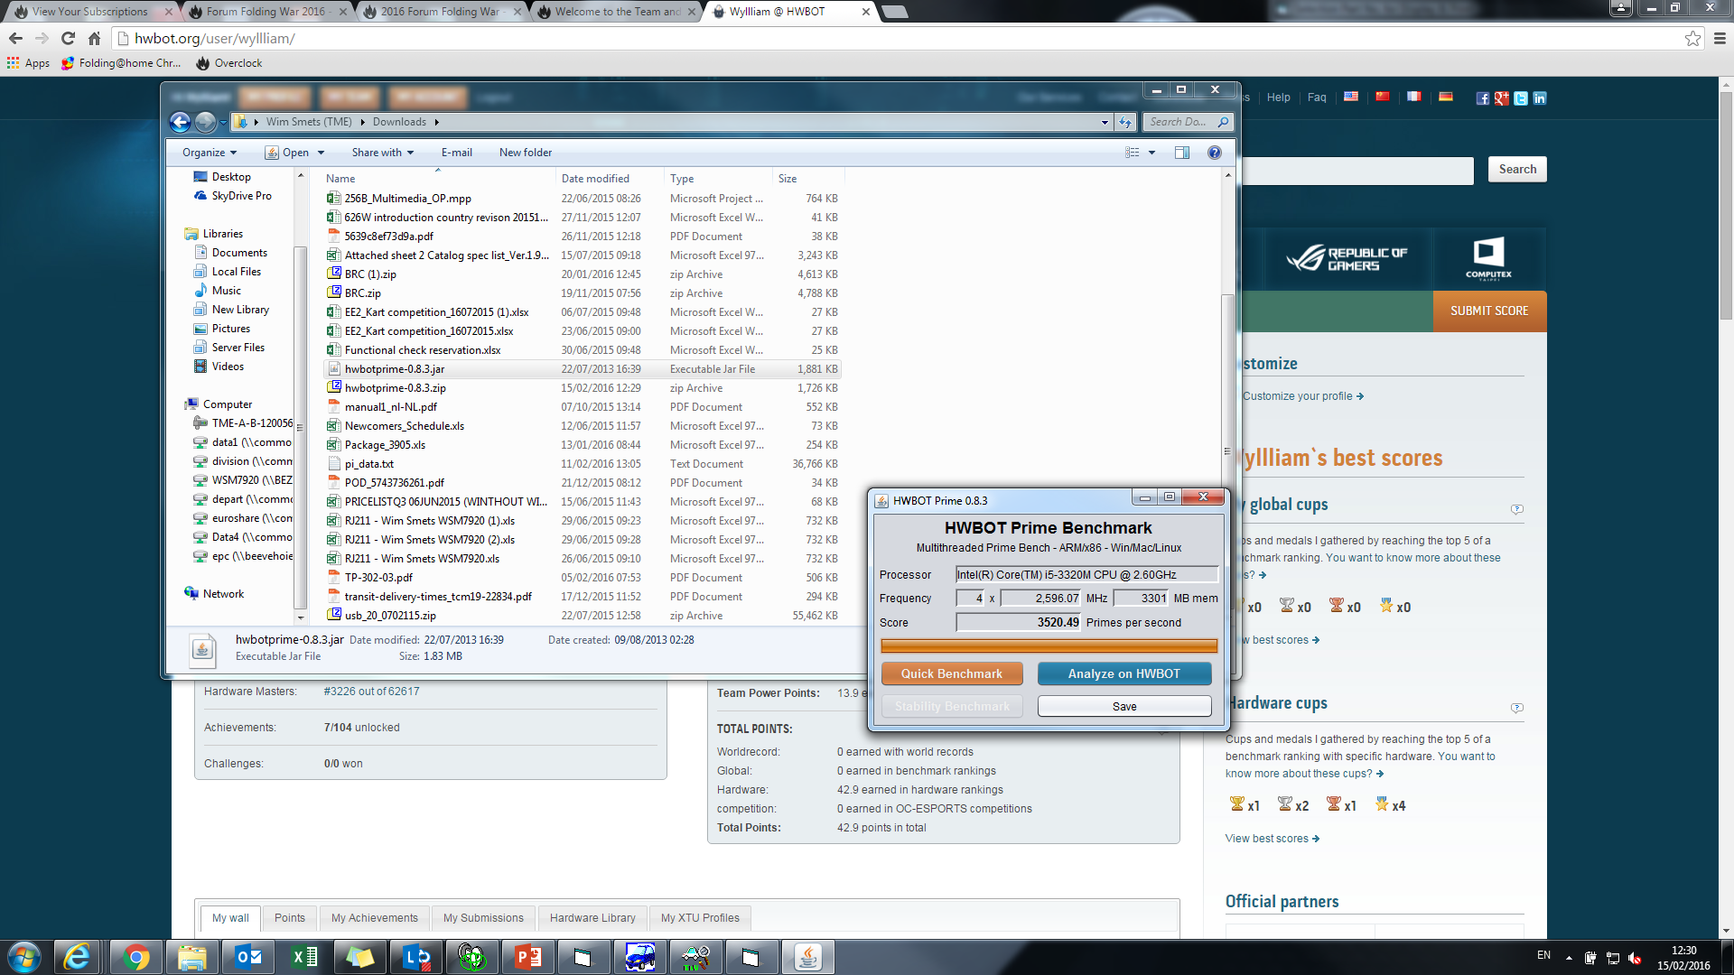Open the Apps bookmark shortcut
The image size is (1734, 975).
click(29, 63)
